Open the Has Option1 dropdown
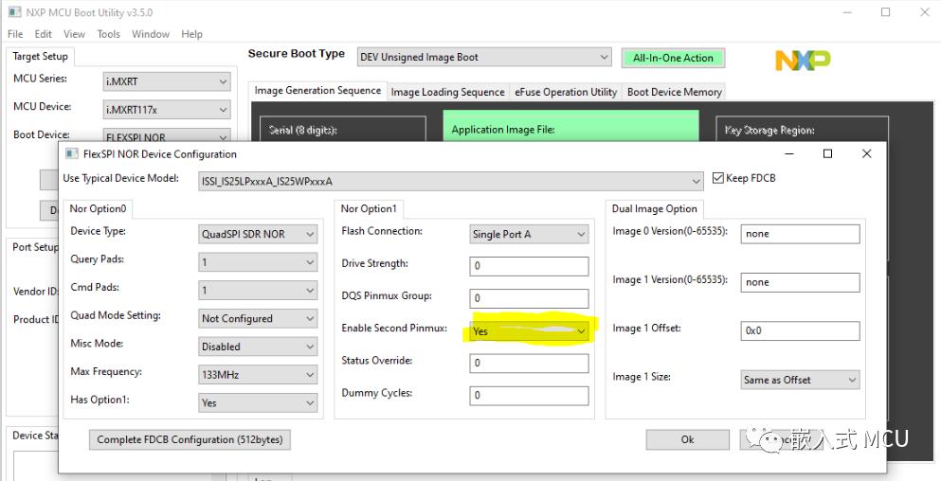The height and width of the screenshot is (481, 941). pyautogui.click(x=257, y=403)
